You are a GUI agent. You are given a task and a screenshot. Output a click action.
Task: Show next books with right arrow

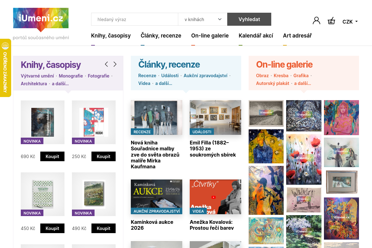(115, 64)
